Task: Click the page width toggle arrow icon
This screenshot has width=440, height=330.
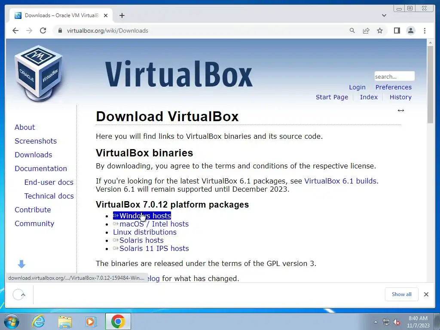Action: click(x=401, y=110)
